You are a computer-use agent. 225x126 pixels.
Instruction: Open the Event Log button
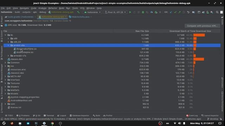pyautogui.click(x=192, y=115)
